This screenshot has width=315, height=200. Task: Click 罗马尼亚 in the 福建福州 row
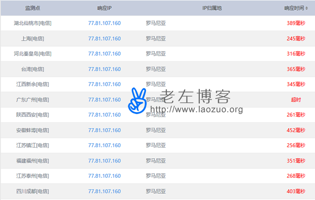click(156, 161)
